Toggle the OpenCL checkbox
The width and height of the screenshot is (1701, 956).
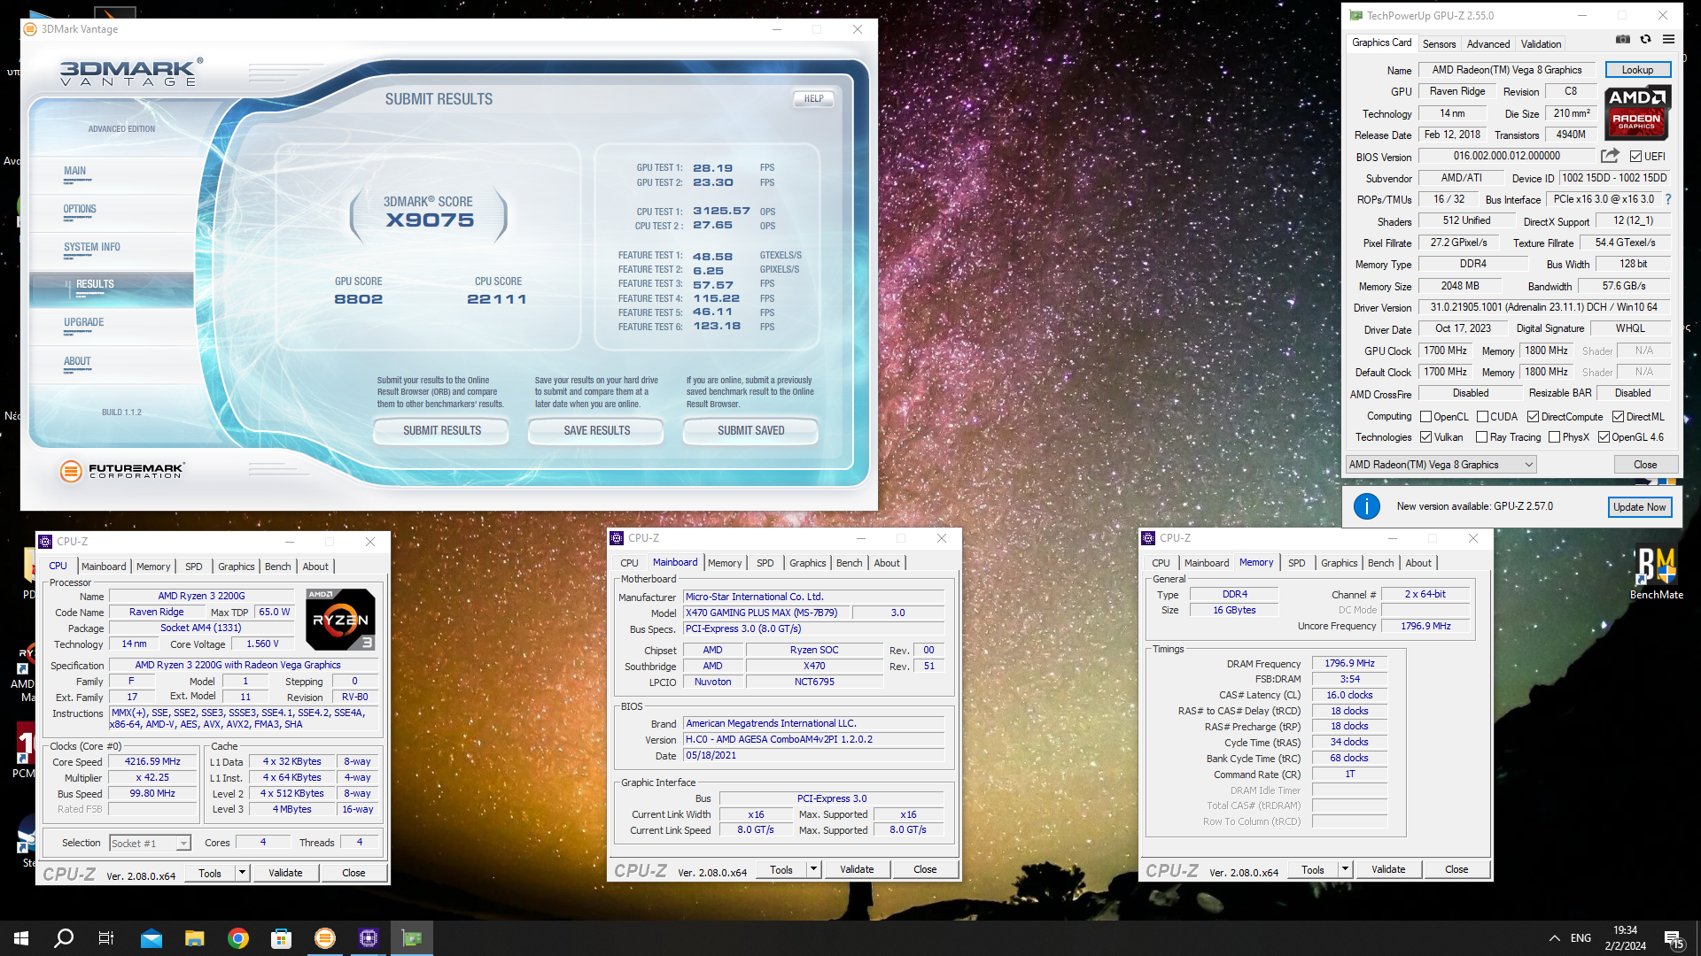pyautogui.click(x=1425, y=417)
